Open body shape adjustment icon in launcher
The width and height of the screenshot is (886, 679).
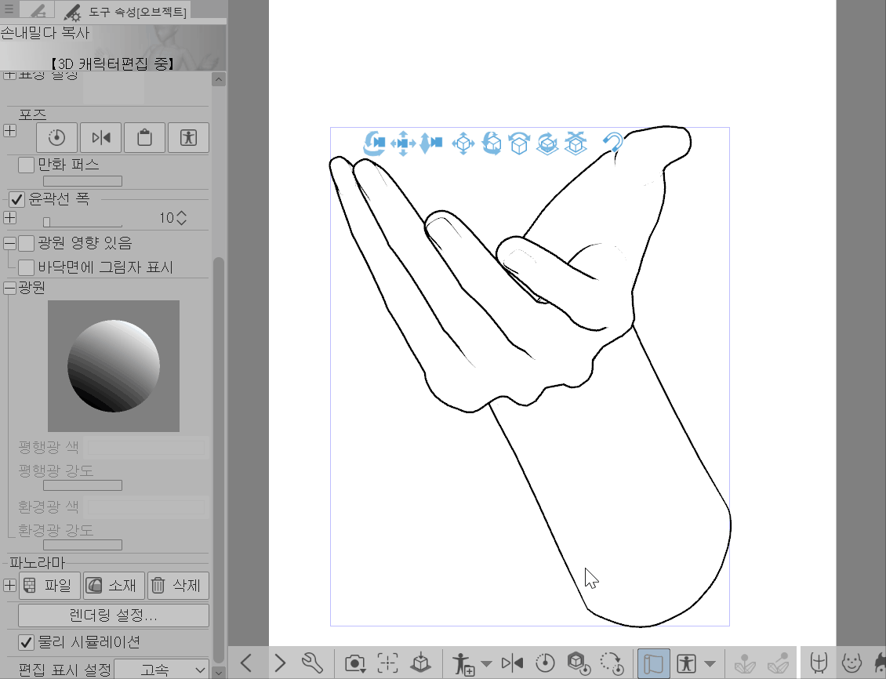pos(819,662)
